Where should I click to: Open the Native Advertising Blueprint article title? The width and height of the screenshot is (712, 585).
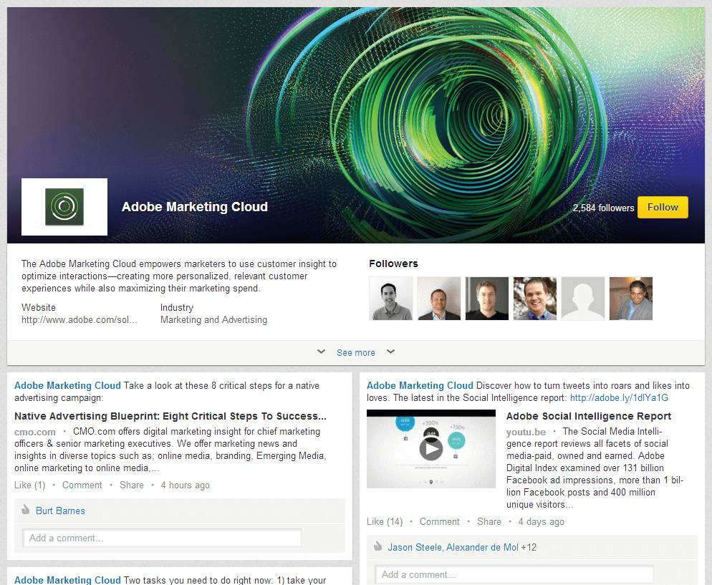click(x=170, y=416)
